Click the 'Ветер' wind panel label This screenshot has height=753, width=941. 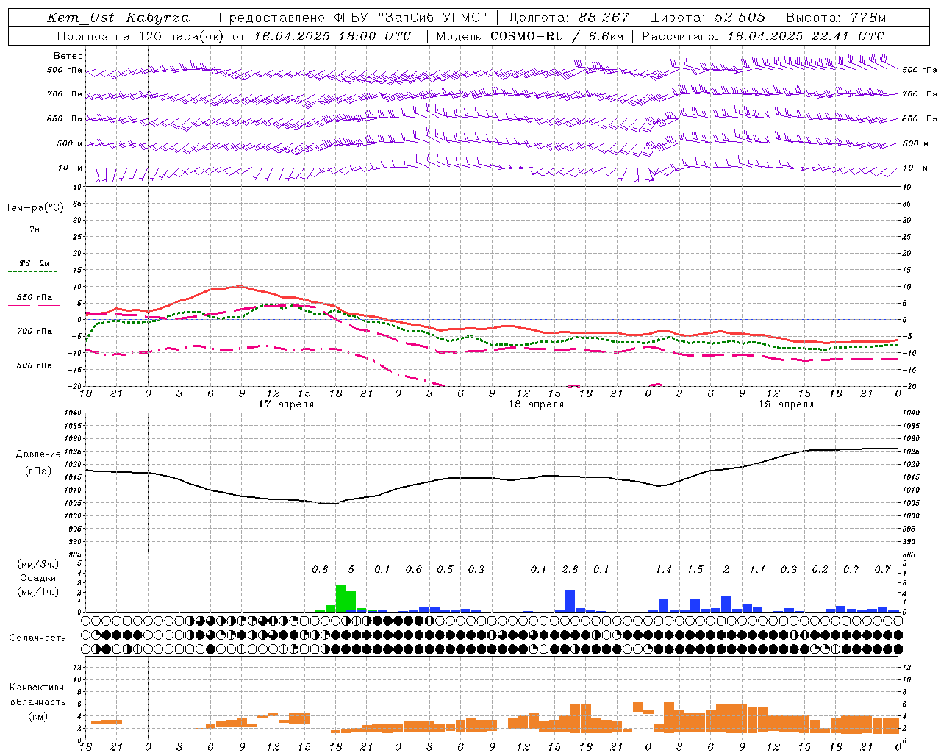click(68, 56)
